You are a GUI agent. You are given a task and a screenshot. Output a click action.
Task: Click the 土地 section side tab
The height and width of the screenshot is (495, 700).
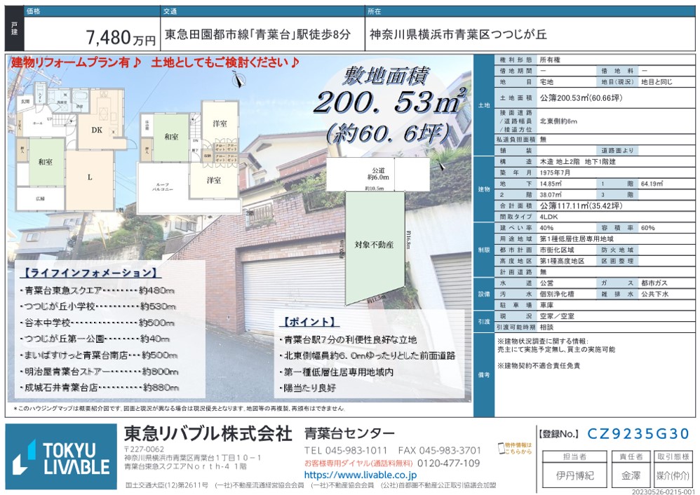click(484, 105)
